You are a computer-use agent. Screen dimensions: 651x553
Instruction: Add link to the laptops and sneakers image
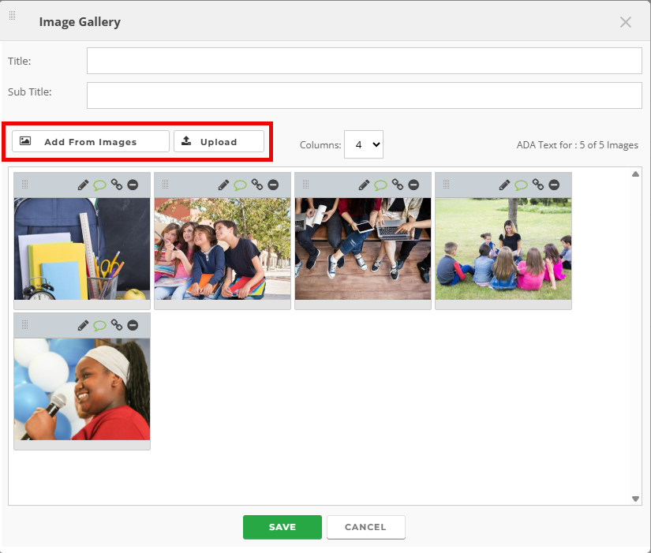point(398,185)
